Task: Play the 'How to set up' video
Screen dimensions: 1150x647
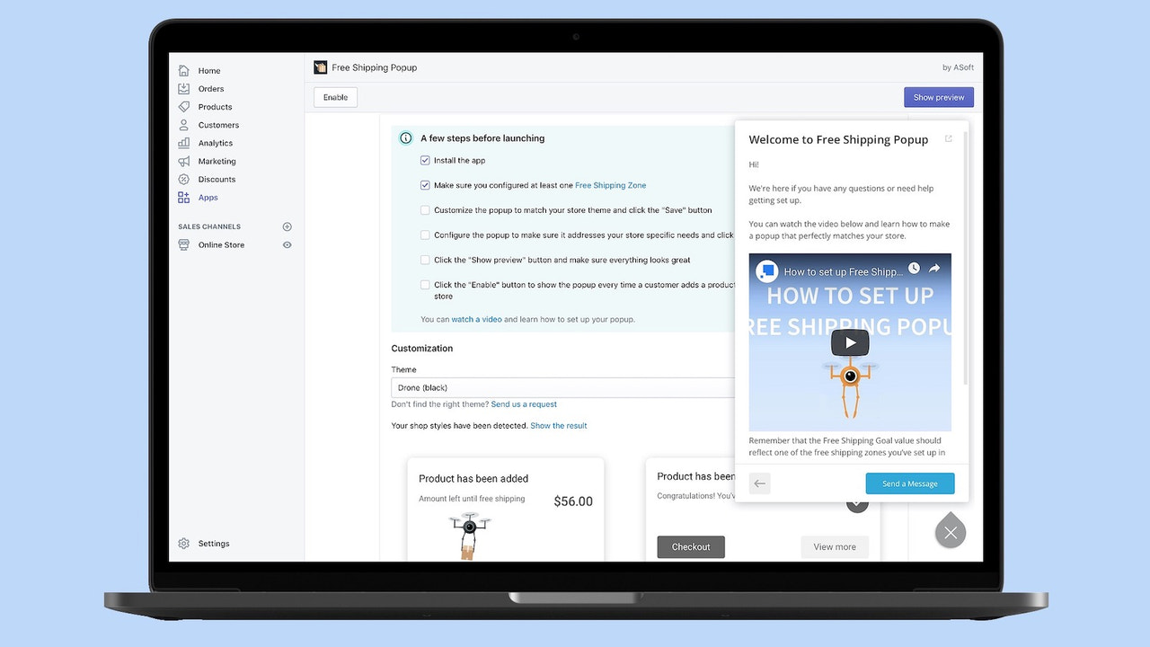Action: pos(850,342)
